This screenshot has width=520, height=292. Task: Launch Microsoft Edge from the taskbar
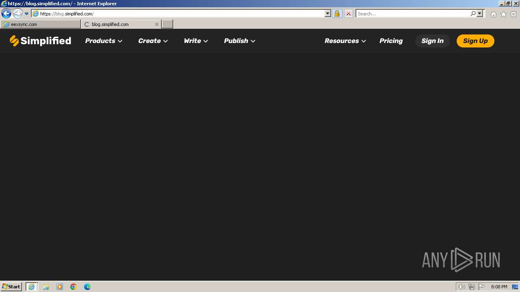click(x=87, y=287)
